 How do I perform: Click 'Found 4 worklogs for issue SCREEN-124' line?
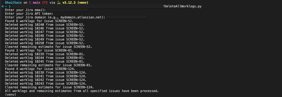[x=40, y=69]
